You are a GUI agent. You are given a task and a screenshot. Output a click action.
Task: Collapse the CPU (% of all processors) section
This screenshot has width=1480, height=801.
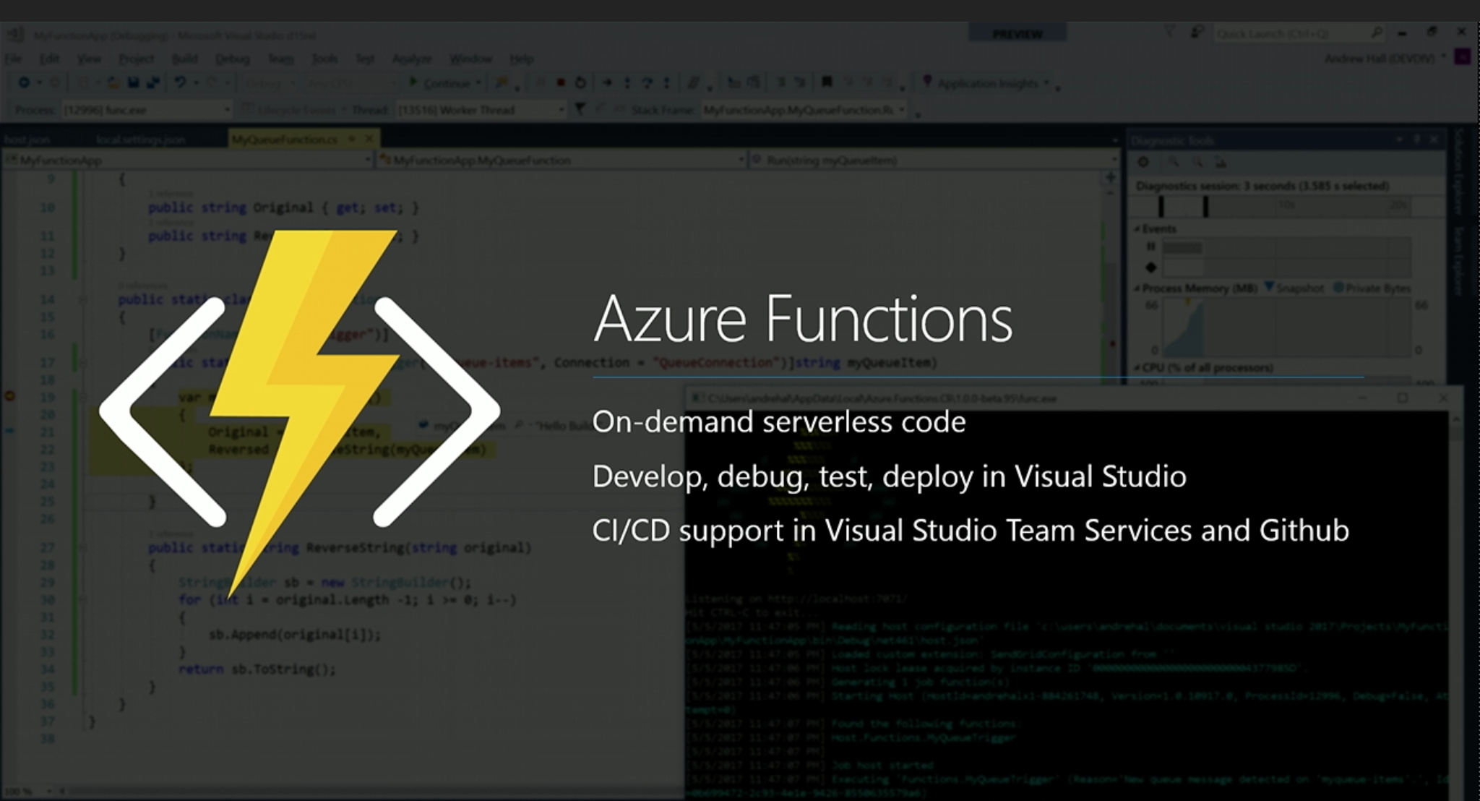(x=1137, y=367)
